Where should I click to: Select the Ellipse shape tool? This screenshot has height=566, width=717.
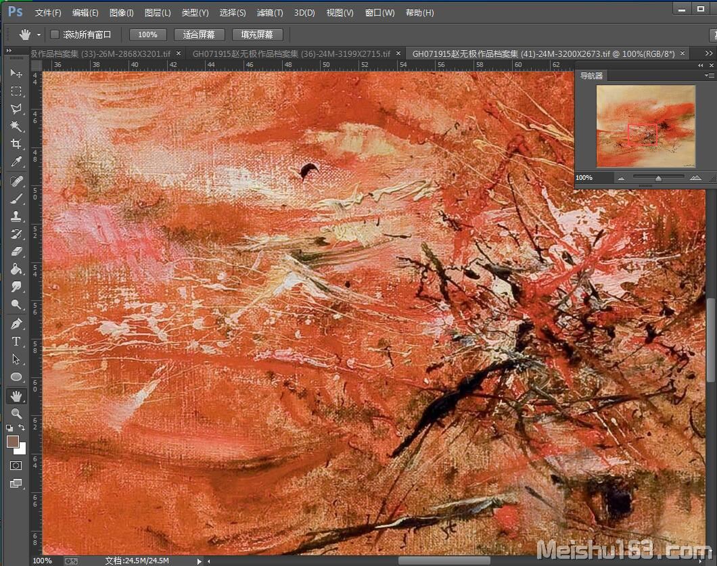pyautogui.click(x=16, y=377)
